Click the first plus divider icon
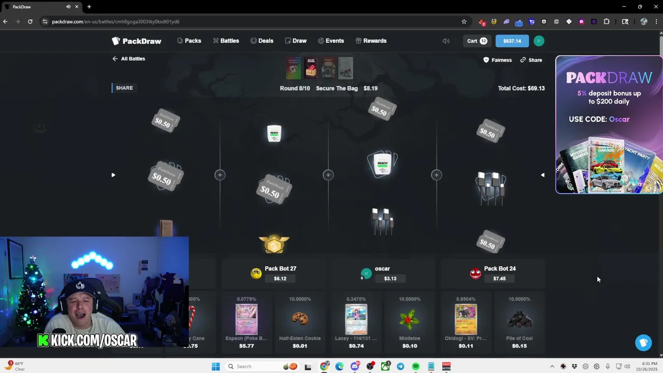 click(220, 175)
